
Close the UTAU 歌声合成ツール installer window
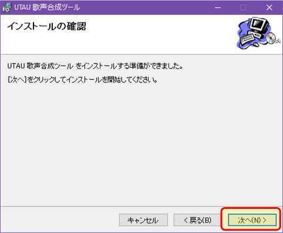(x=269, y=8)
